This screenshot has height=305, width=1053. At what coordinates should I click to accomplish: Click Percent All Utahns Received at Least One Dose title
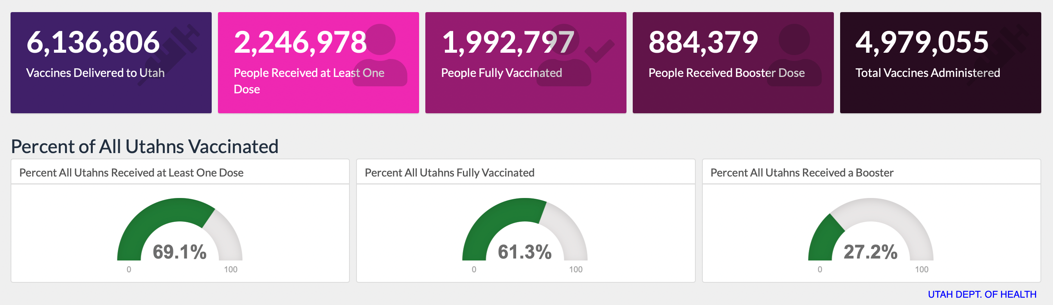click(131, 173)
